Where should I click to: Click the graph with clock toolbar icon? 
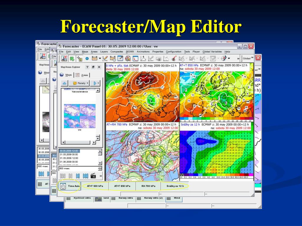181,59
